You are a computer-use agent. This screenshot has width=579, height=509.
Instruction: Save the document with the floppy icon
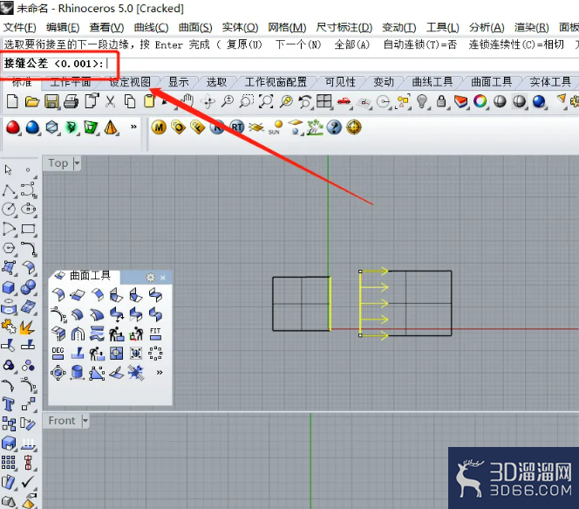click(51, 101)
